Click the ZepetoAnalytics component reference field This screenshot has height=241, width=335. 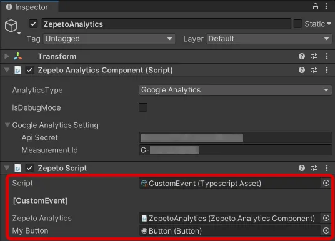point(229,219)
